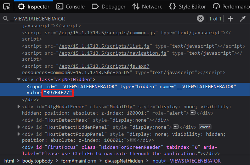Click the __VIEWSTATEGENERATOR search input field
The height and width of the screenshot is (165, 250).
pyautogui.click(x=99, y=19)
